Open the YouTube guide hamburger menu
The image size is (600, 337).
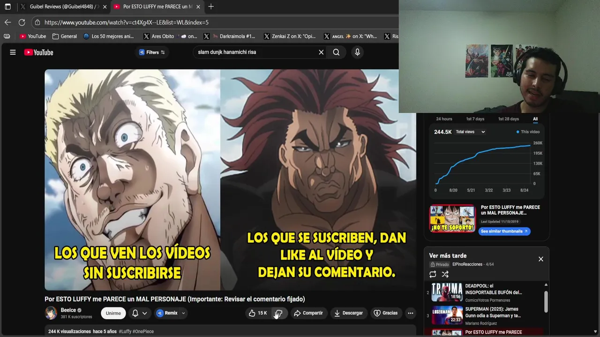13,52
